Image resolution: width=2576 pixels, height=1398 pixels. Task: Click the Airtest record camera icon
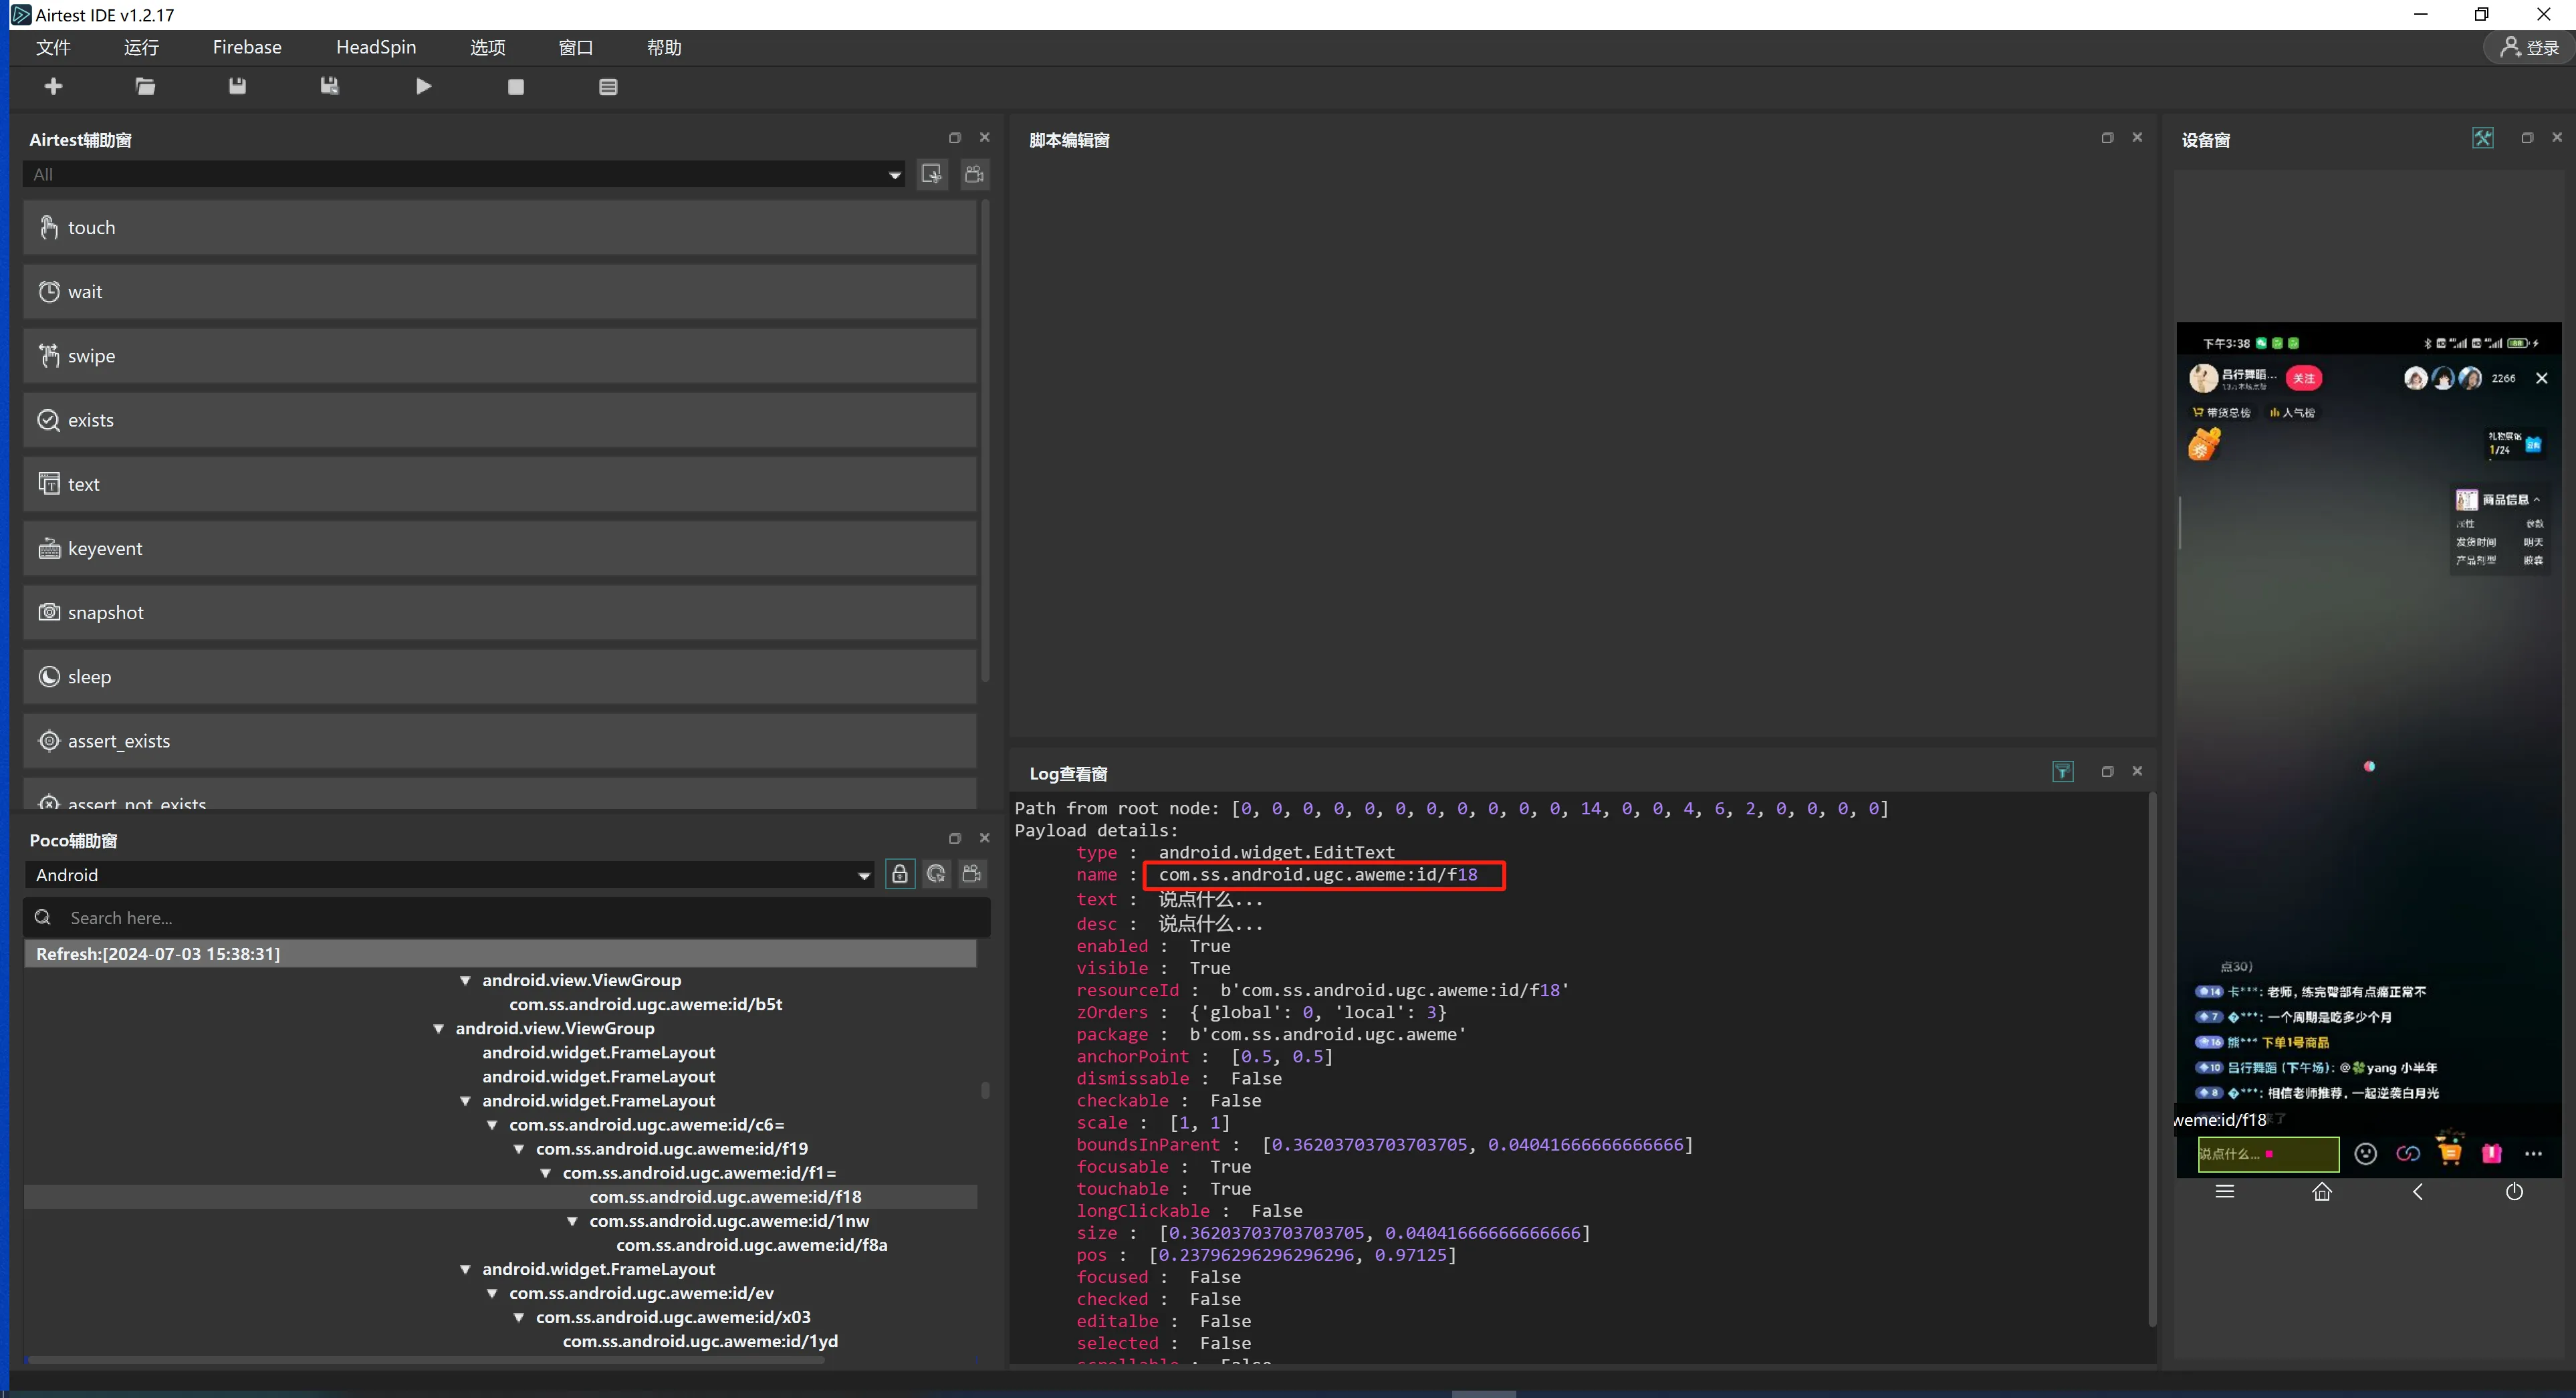tap(974, 174)
